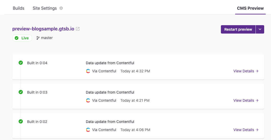Open the preview-blogsample.gtsb.io site link

43,29
